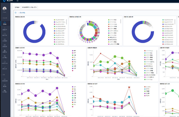Click the CCTV trend chart legend scrollbar
This screenshot has height=117, width=179.
click(157, 62)
